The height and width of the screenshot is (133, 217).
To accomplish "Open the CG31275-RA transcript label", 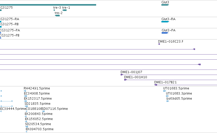I will (x=9, y=19).
